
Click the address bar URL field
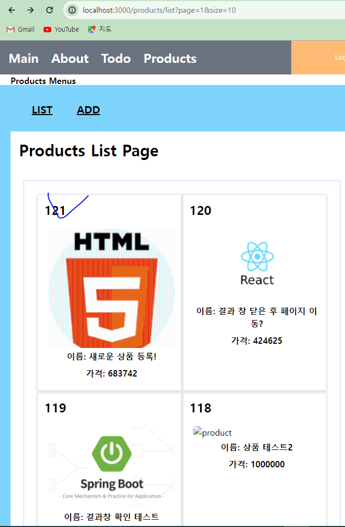pyautogui.click(x=204, y=10)
